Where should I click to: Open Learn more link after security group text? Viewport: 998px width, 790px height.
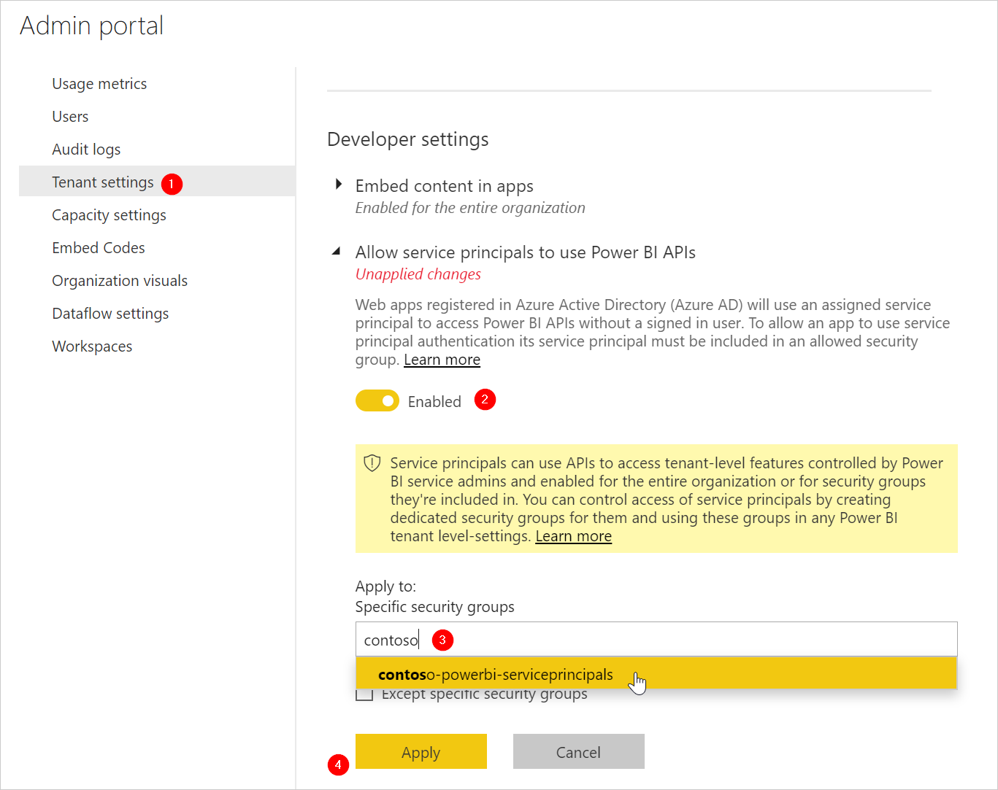pyautogui.click(x=442, y=360)
